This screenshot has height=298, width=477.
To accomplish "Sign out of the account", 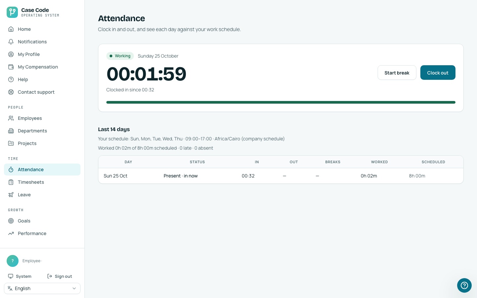I will pyautogui.click(x=60, y=276).
